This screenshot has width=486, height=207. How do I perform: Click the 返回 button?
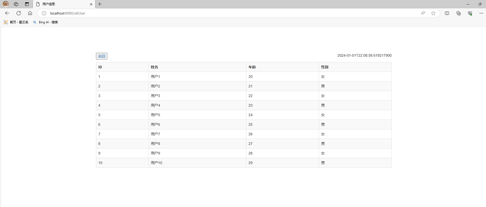point(102,56)
